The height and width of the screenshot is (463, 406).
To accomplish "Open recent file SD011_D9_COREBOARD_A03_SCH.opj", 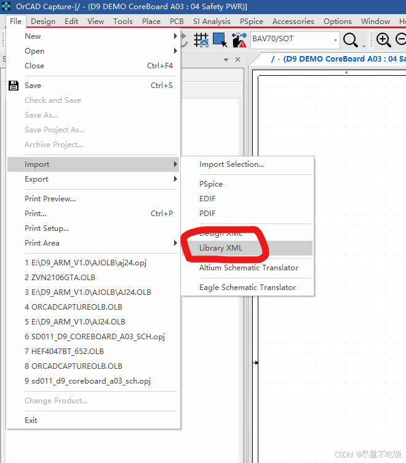I will [94, 336].
